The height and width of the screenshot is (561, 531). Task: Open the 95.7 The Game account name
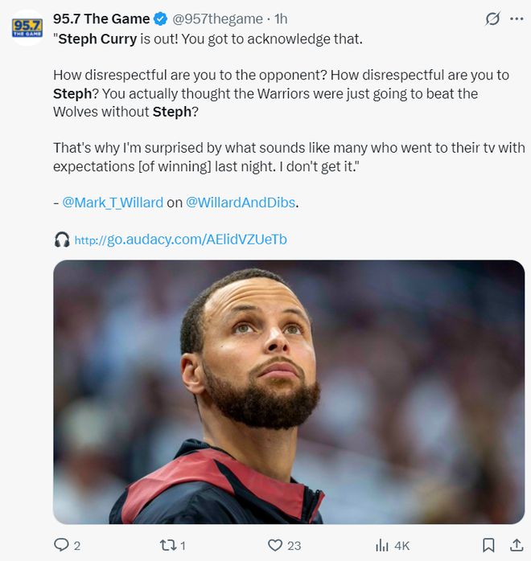point(101,18)
